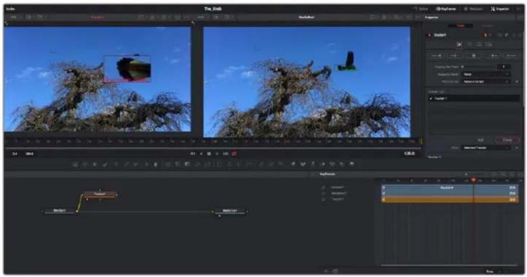Open the Display Options tab icon in Inspector
Screen dimensions: 527x277
tap(479, 45)
